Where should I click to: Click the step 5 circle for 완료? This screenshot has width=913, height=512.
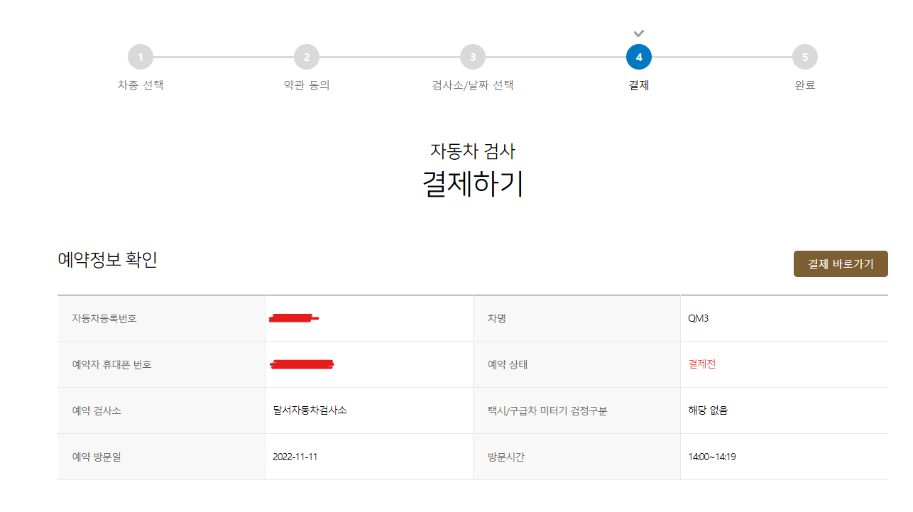point(804,57)
